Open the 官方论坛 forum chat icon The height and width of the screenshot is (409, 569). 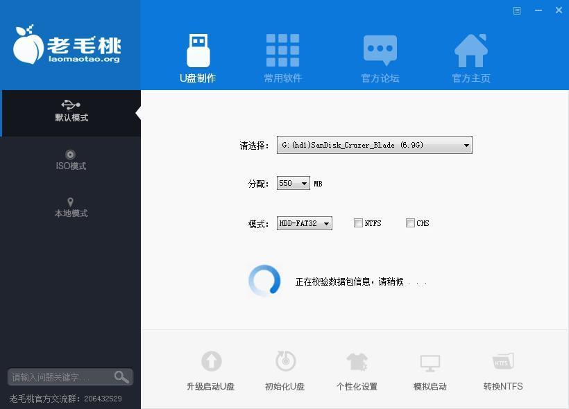pyautogui.click(x=380, y=49)
